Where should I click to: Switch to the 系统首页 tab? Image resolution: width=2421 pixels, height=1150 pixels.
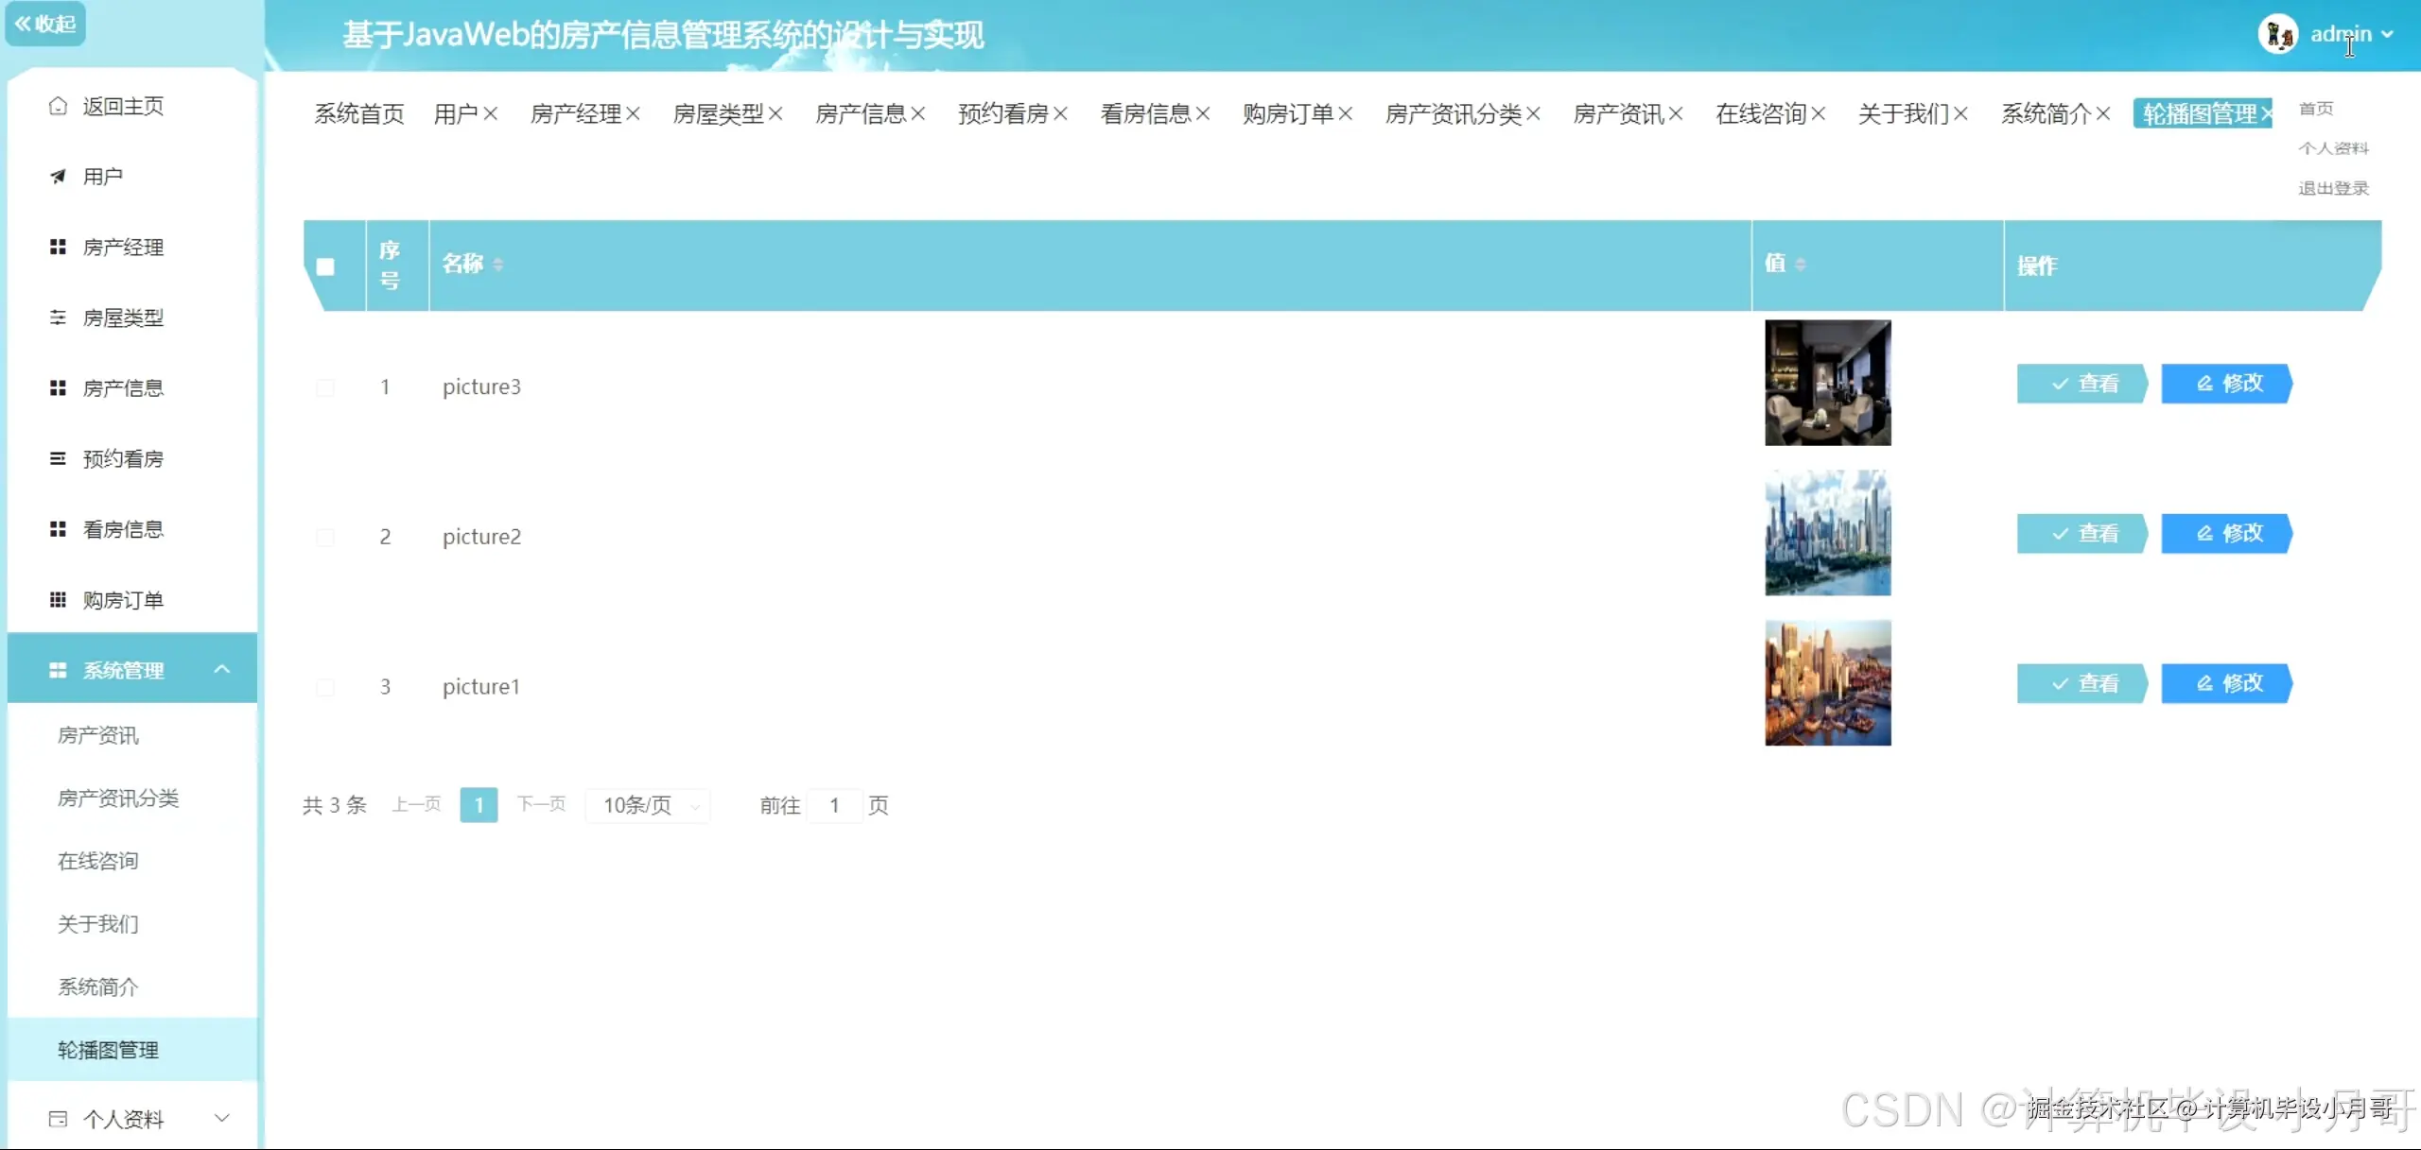tap(359, 114)
